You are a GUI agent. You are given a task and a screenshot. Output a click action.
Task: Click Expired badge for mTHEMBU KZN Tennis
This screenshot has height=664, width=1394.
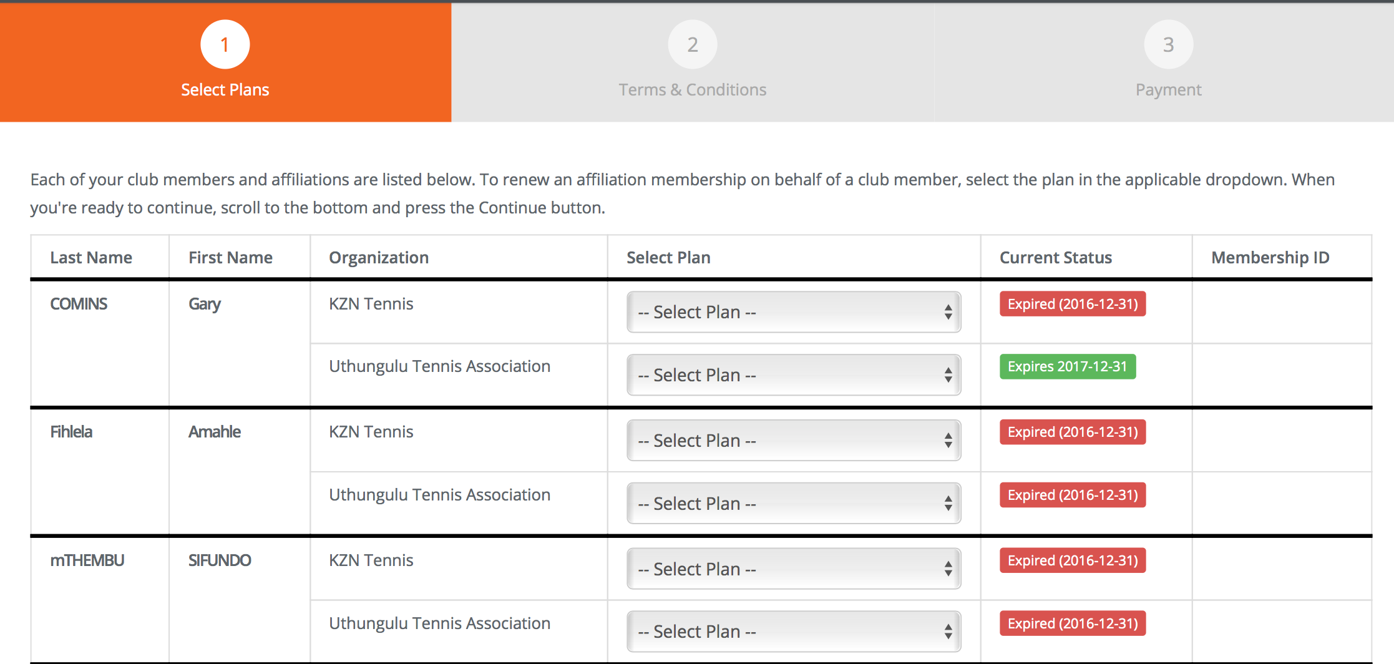pyautogui.click(x=1072, y=560)
